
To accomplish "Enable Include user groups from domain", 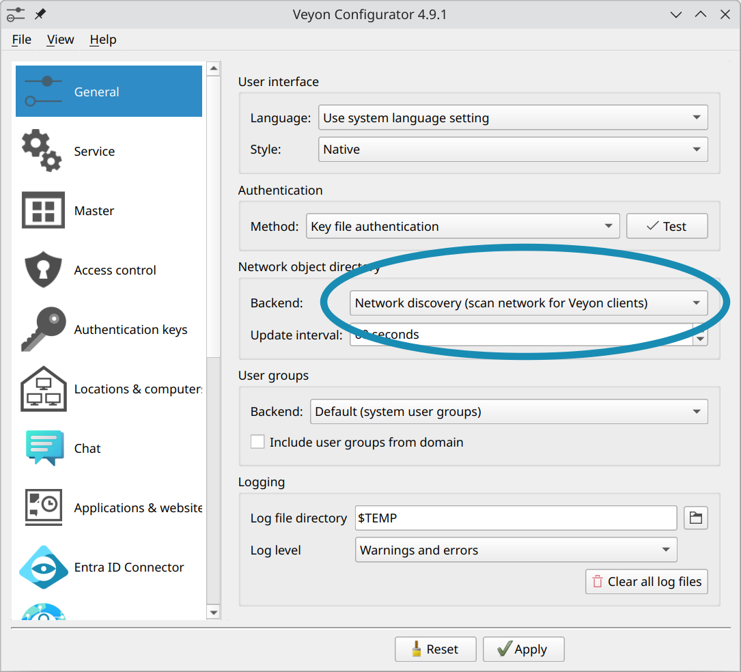I will 257,442.
